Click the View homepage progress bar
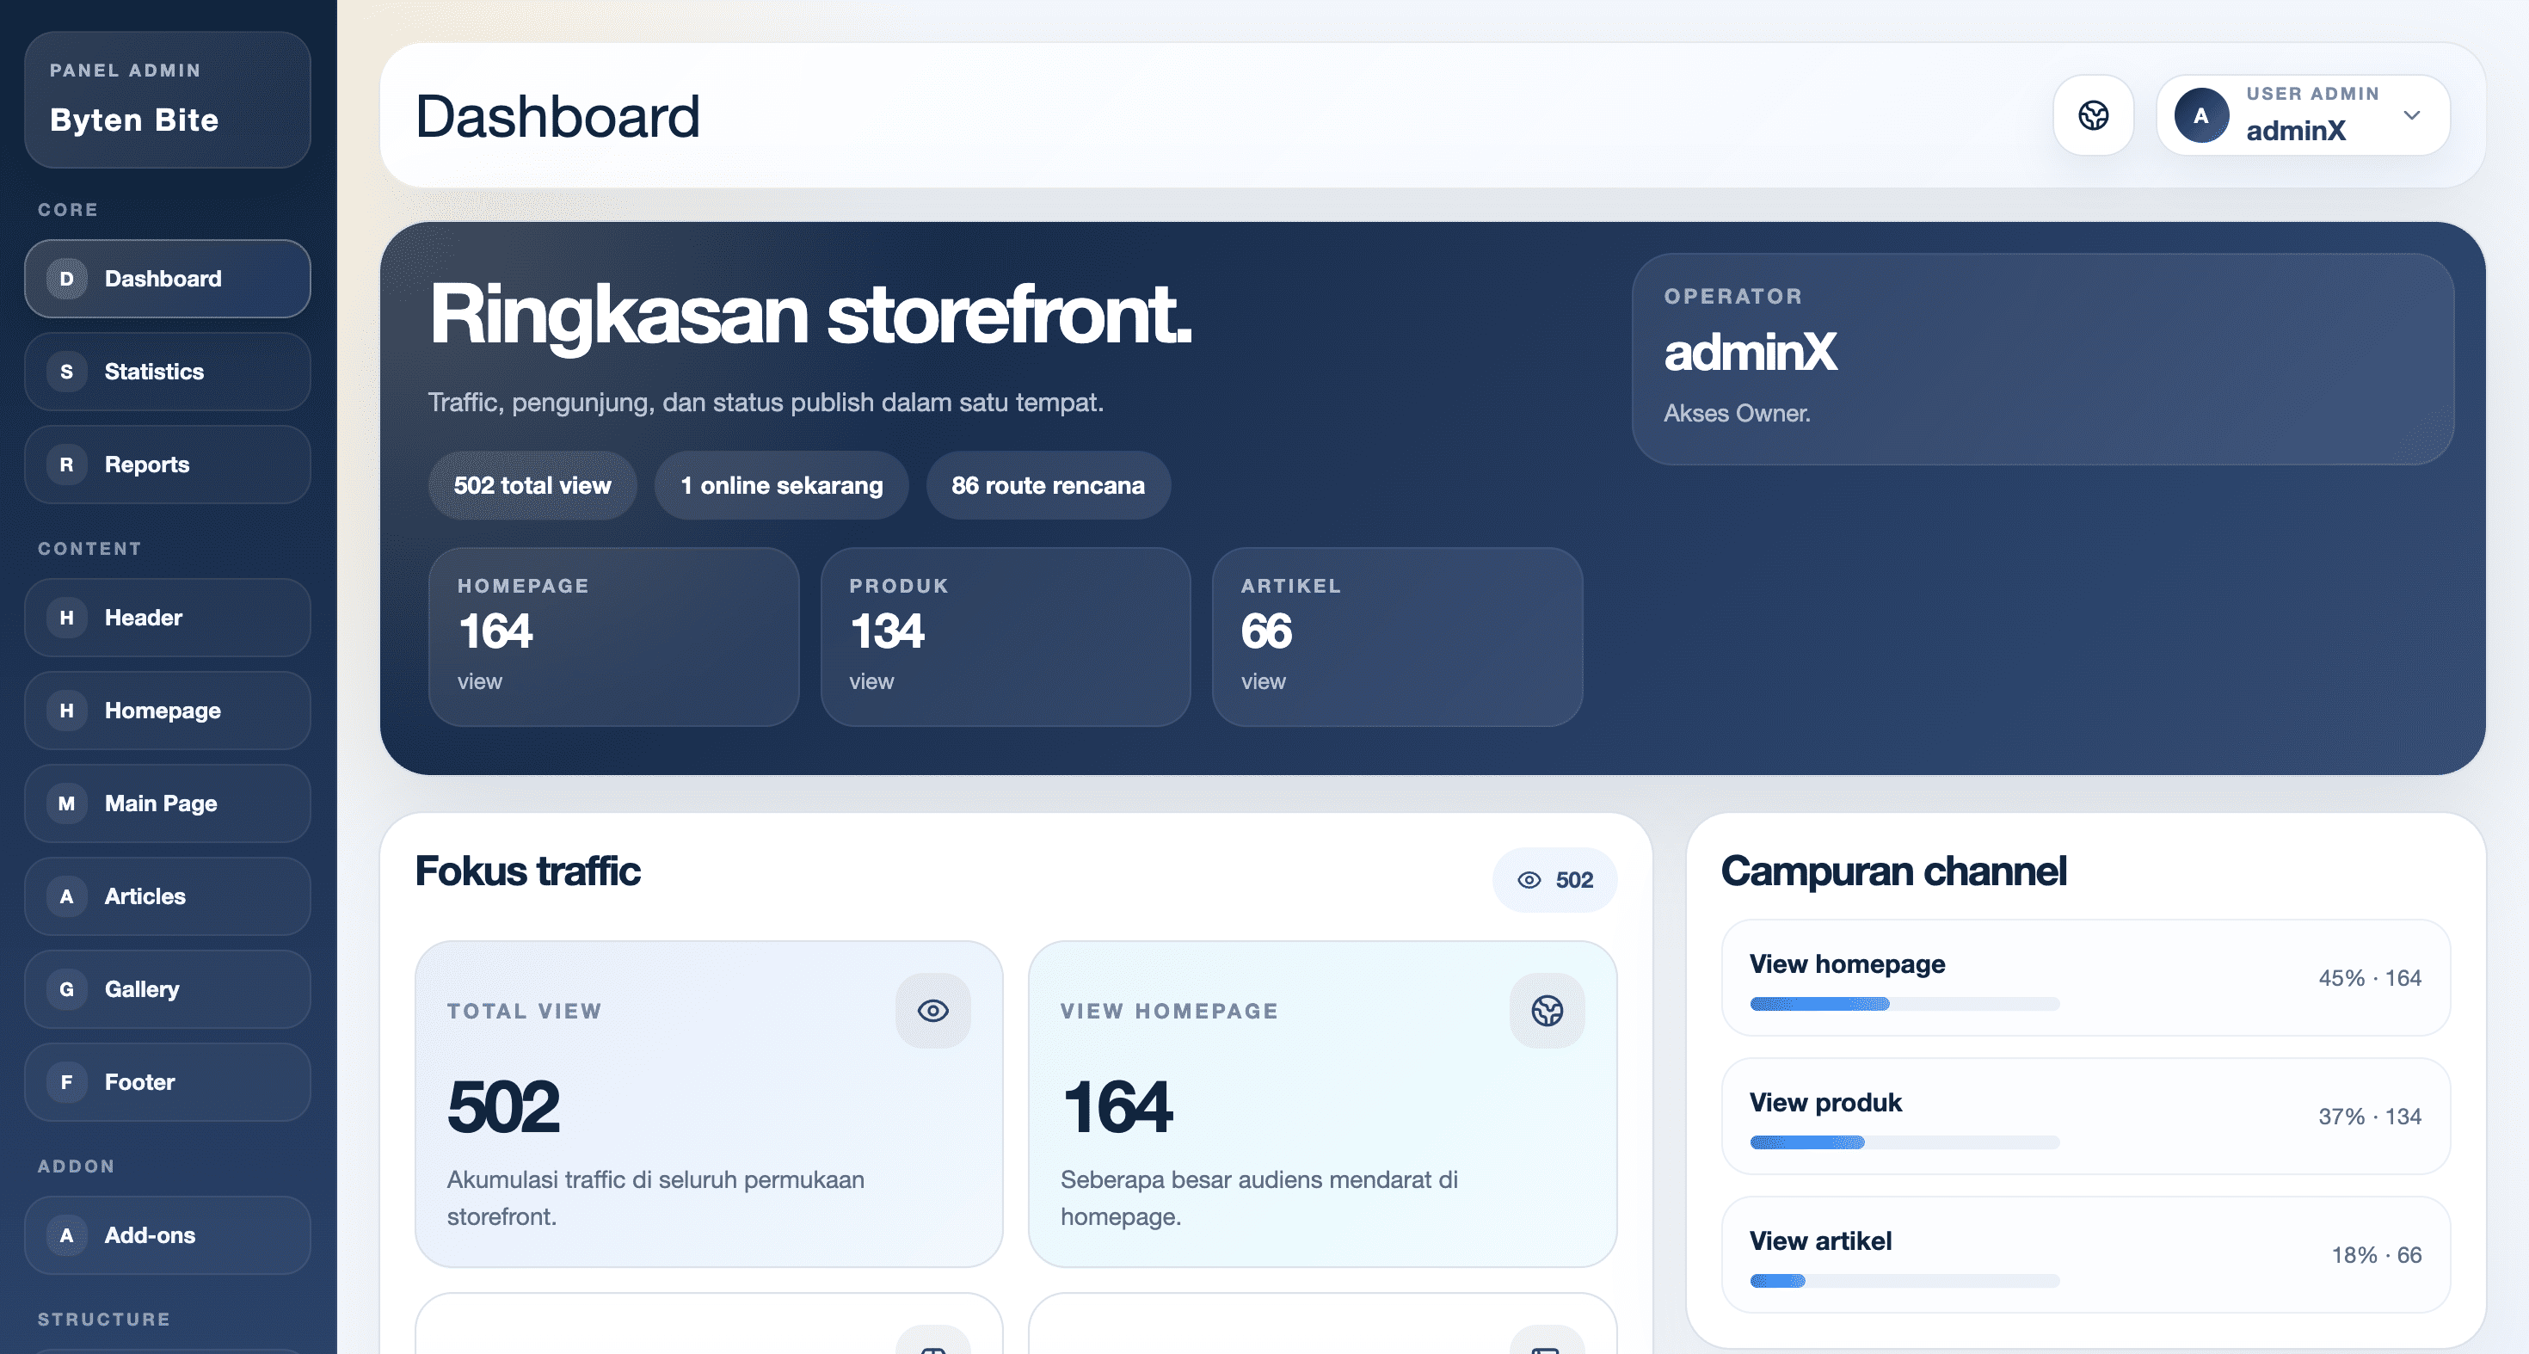This screenshot has width=2529, height=1354. pyautogui.click(x=1904, y=1005)
